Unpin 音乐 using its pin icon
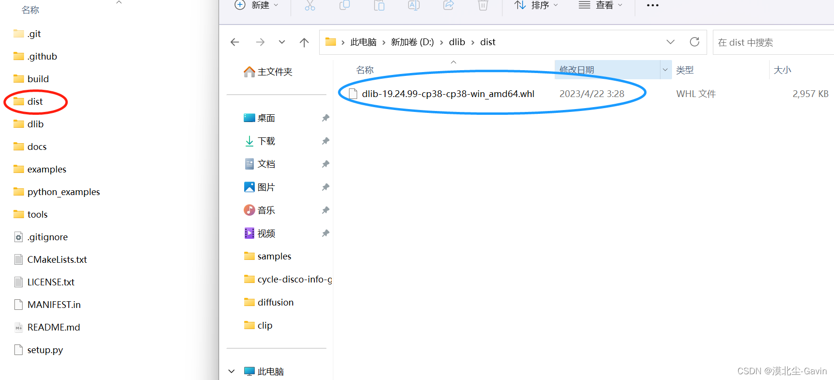This screenshot has width=834, height=380. click(x=325, y=210)
